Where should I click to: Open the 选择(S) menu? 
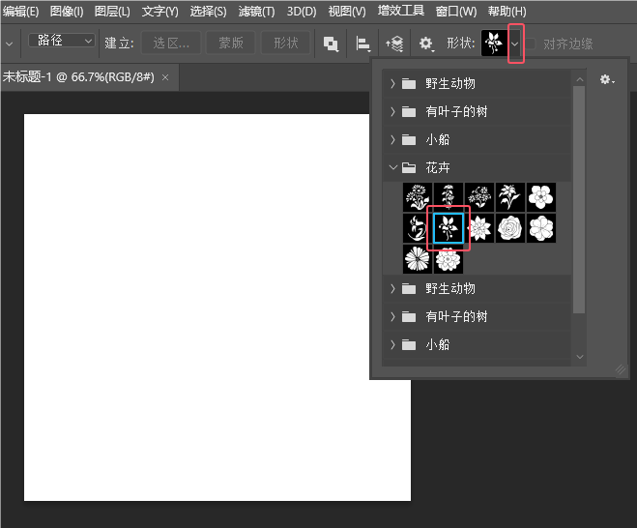pyautogui.click(x=208, y=12)
